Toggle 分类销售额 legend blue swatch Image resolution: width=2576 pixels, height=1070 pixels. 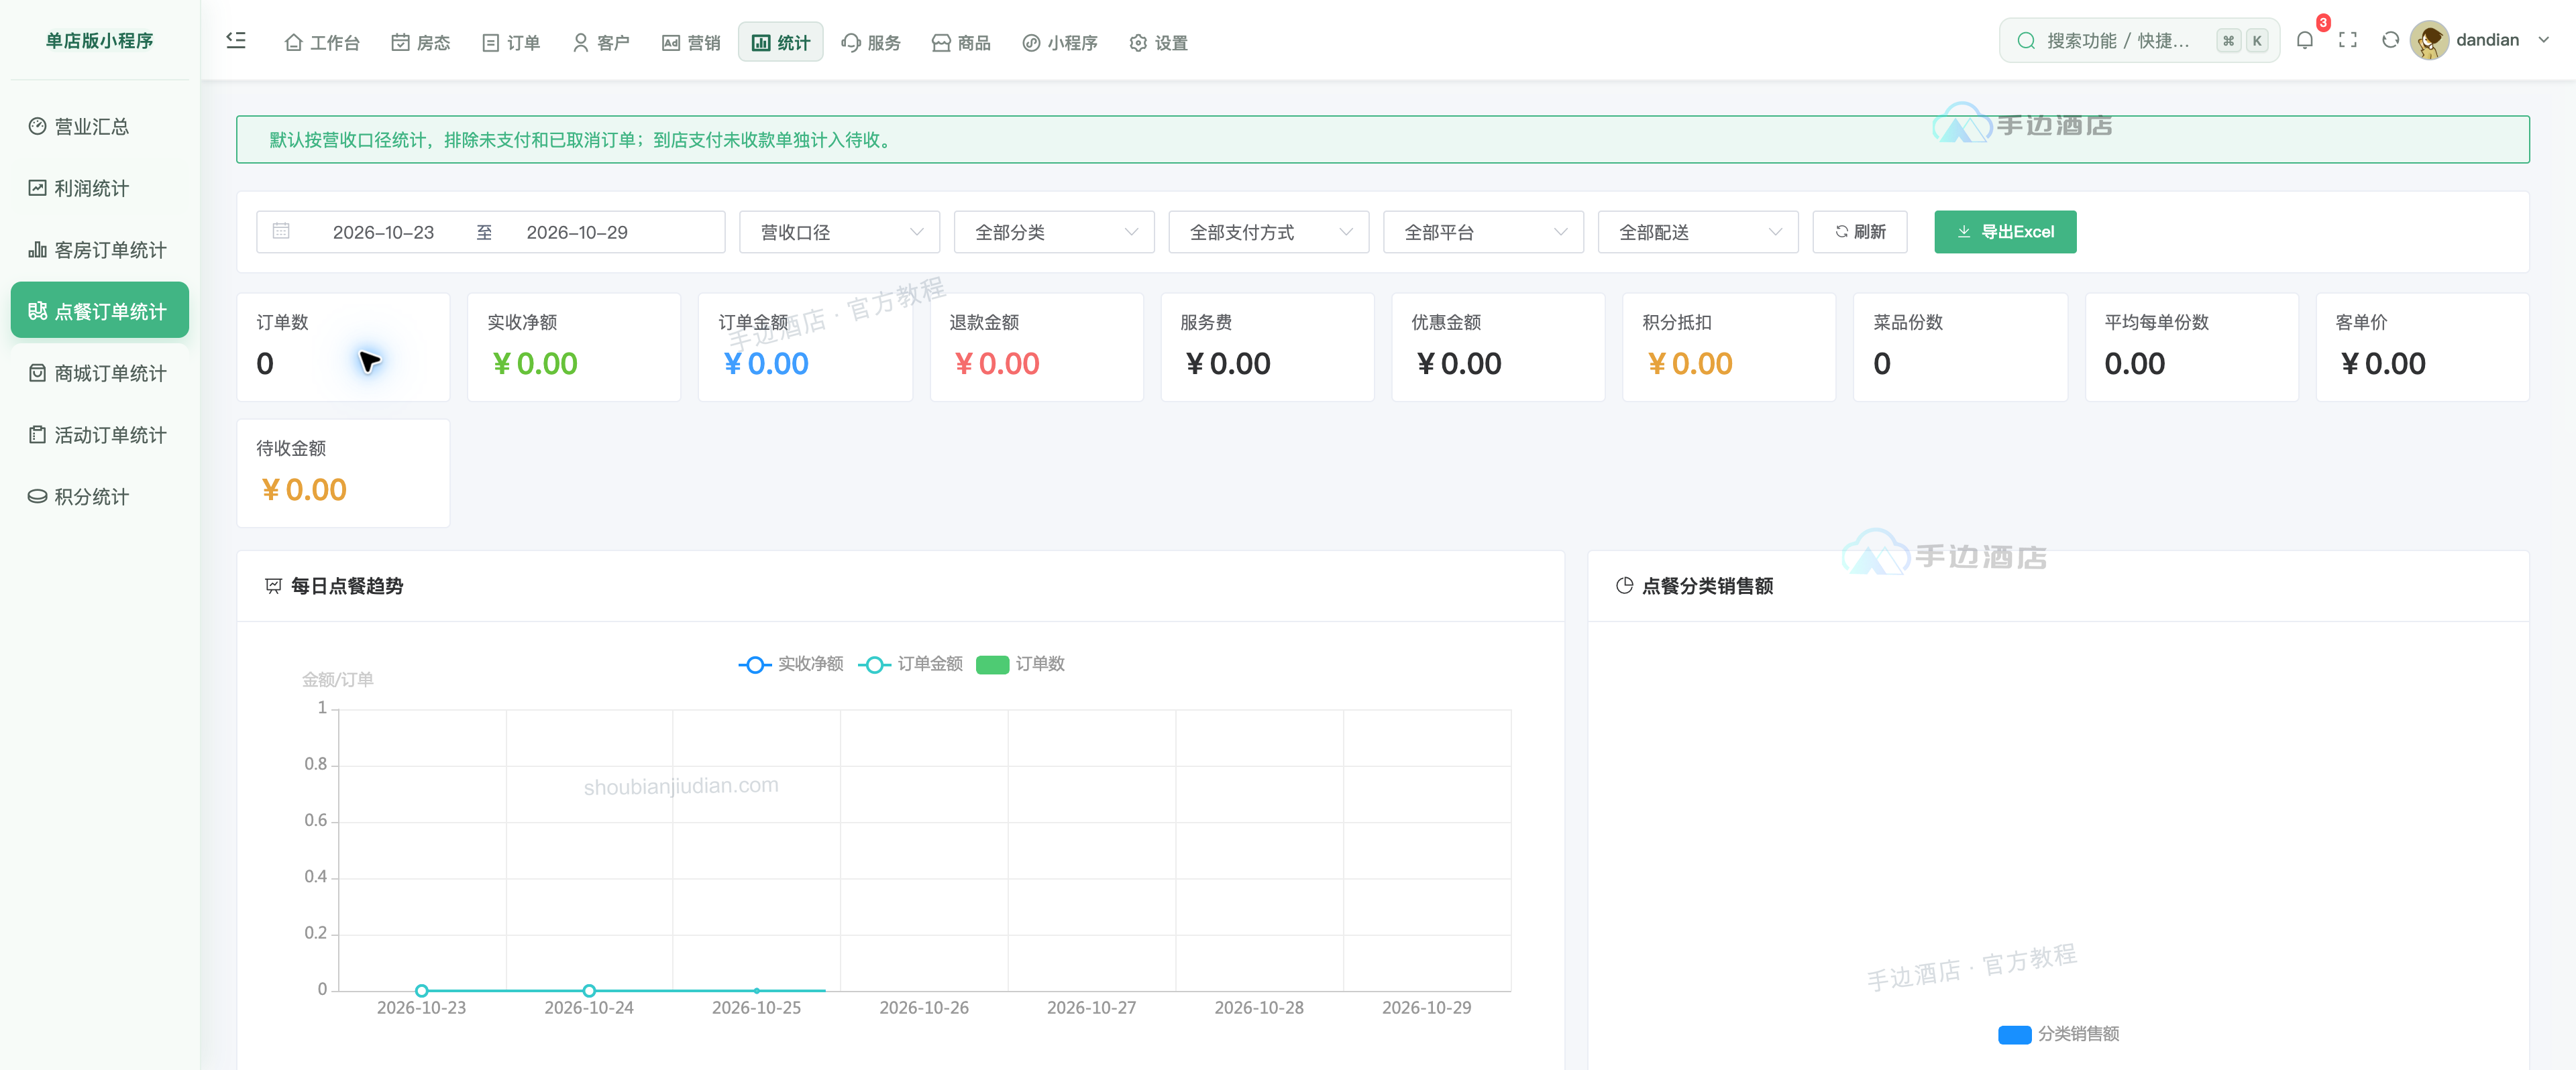point(2014,1035)
